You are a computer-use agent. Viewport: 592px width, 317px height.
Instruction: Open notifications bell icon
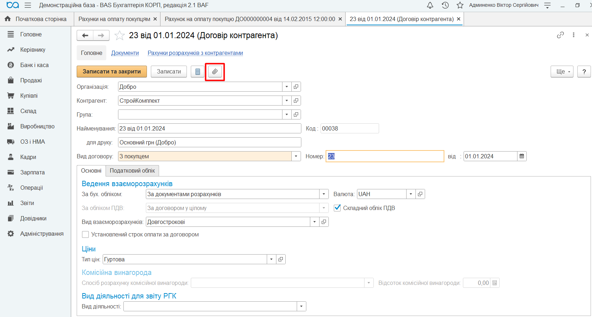coord(430,5)
